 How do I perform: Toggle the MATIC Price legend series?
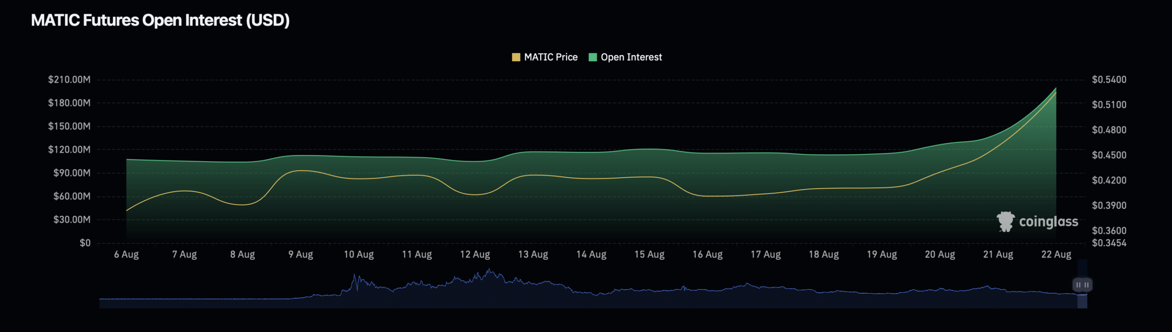tap(545, 57)
